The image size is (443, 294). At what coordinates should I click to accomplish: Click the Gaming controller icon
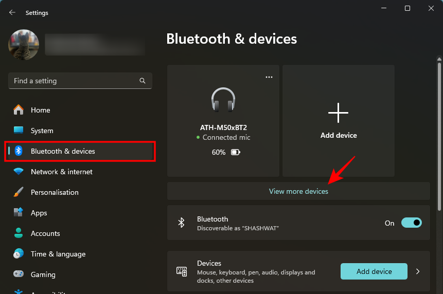click(19, 273)
